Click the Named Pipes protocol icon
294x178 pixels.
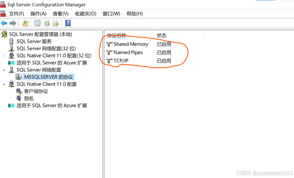[x=110, y=53]
